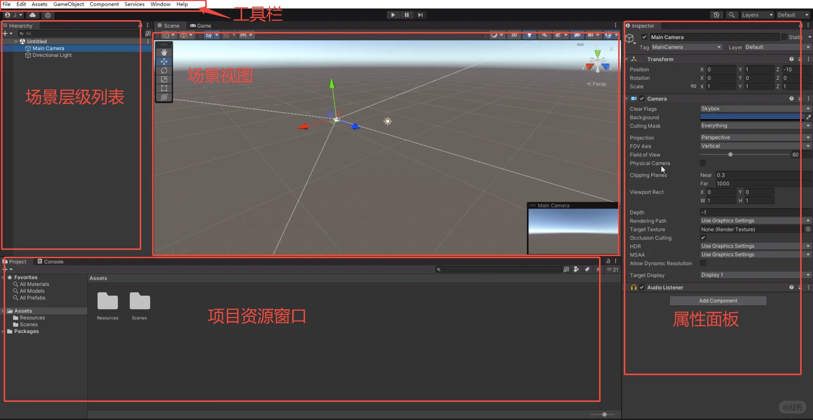Open the Unity version control icon
This screenshot has height=420, width=813.
tap(48, 15)
